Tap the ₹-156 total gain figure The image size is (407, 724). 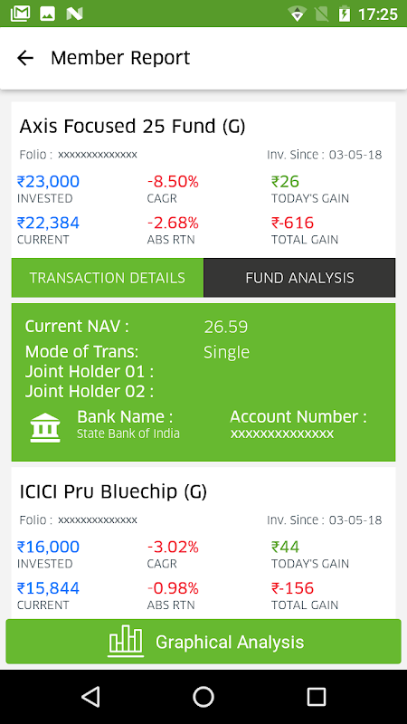tap(292, 588)
